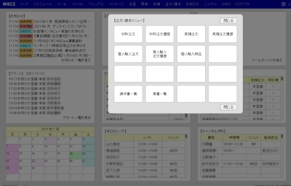Click the 登録区分 column header
Viewport: 291px width, 186px height.
[257, 80]
